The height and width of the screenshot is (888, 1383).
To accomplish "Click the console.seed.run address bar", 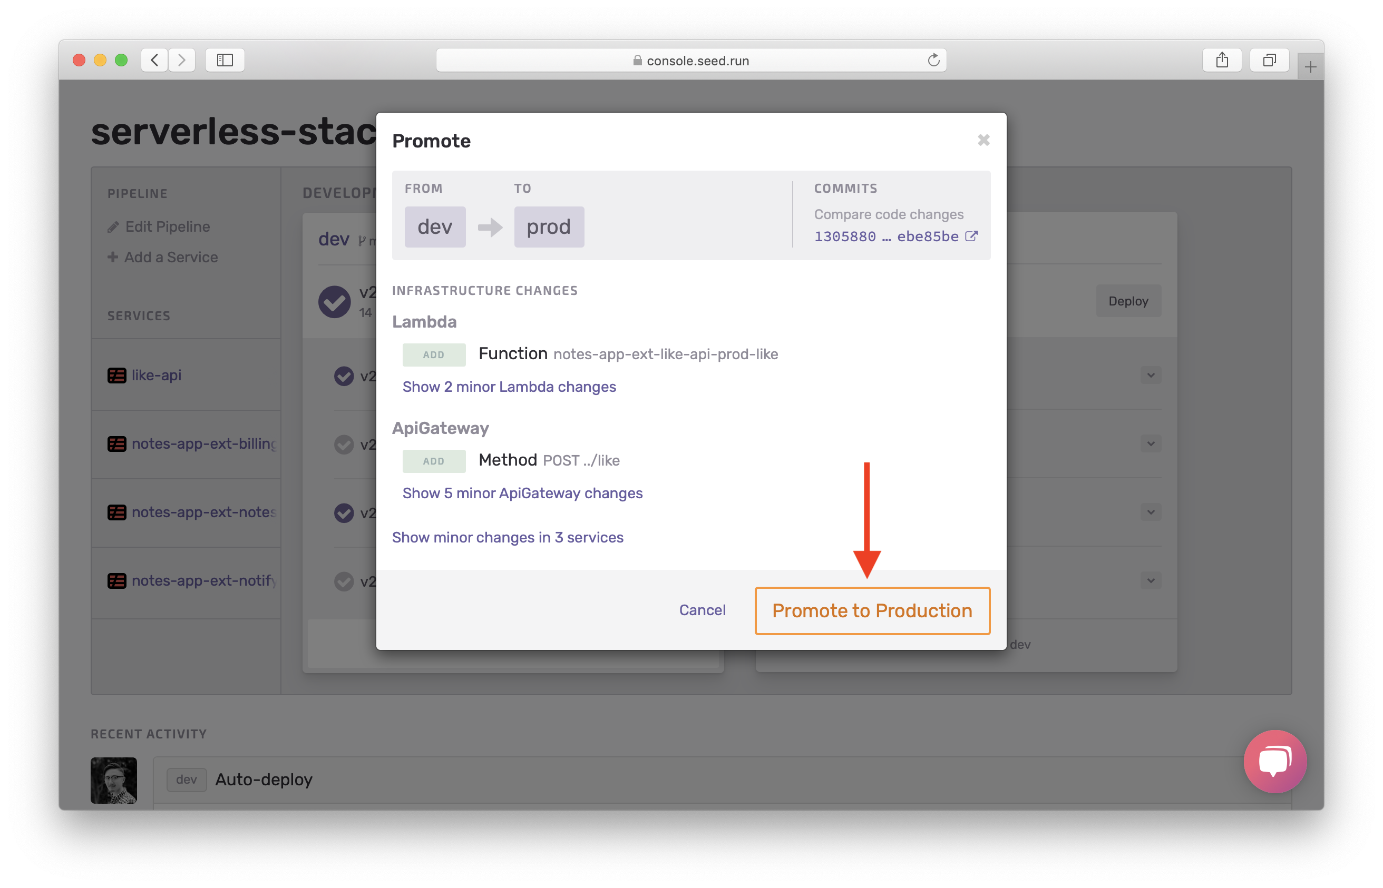I will pos(690,61).
